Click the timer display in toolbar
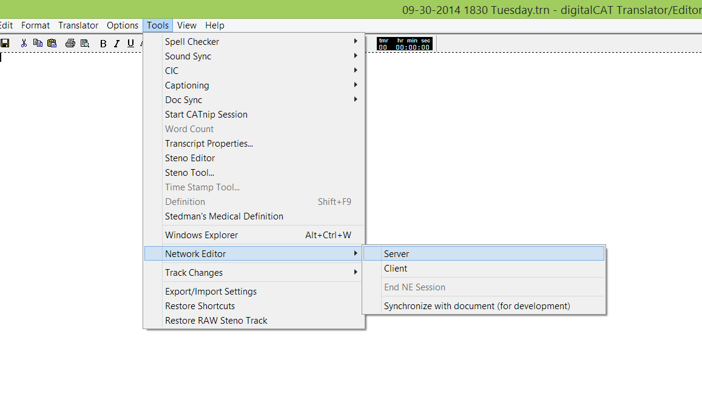Image resolution: width=702 pixels, height=411 pixels. click(x=404, y=44)
